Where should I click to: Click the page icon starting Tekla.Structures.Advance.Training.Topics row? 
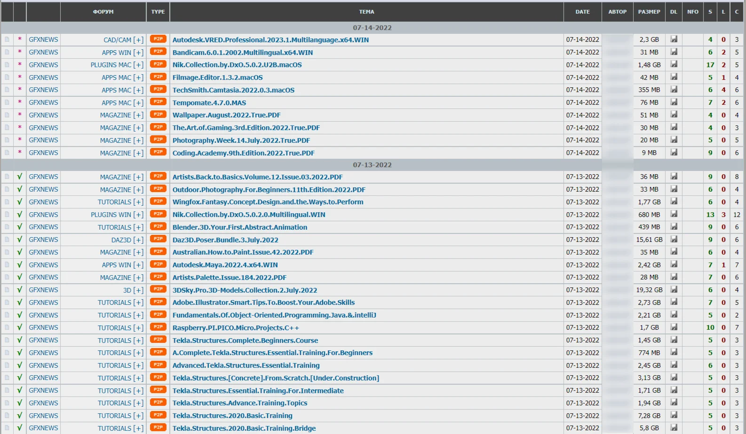tap(7, 403)
